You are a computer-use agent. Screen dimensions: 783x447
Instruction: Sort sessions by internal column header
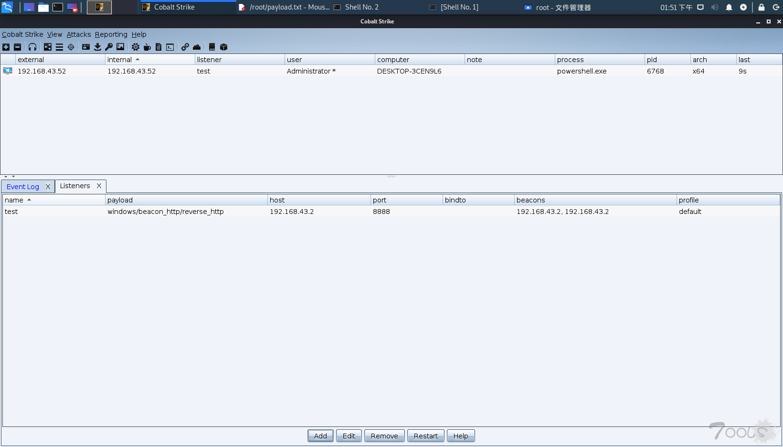click(x=150, y=60)
